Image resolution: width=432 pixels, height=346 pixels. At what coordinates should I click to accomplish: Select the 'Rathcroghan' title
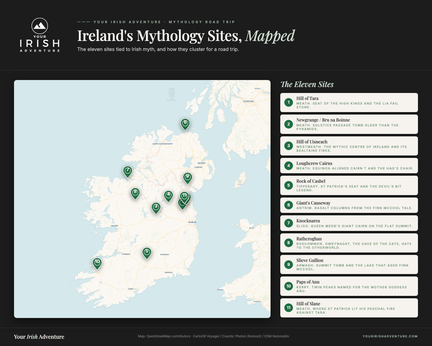click(309, 239)
